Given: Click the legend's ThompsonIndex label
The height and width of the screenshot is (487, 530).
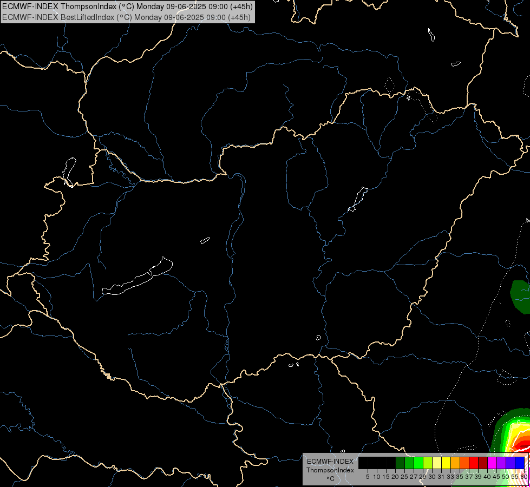Looking at the screenshot, I should tap(330, 470).
